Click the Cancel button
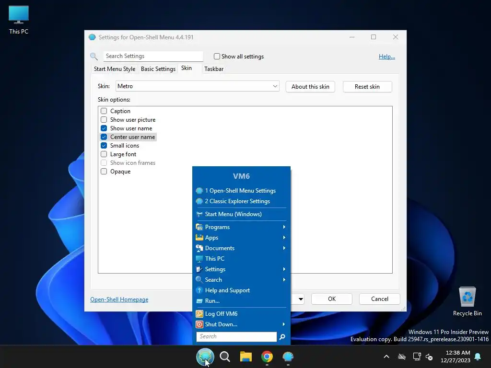The height and width of the screenshot is (368, 491). click(x=380, y=299)
